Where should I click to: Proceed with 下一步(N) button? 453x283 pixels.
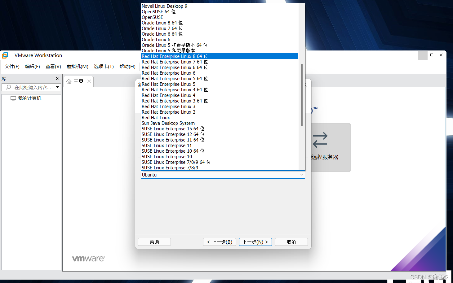255,242
